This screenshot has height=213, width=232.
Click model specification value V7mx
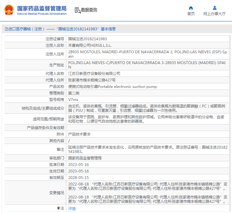pos(73,100)
